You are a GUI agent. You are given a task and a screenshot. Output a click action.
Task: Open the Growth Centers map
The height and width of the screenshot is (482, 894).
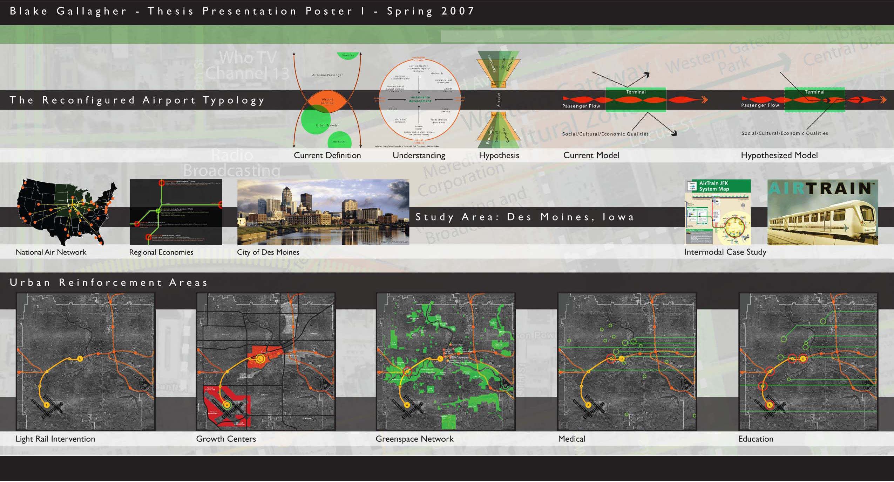[x=266, y=362]
